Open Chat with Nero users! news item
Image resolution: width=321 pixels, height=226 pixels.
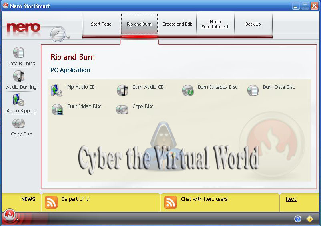[205, 199]
